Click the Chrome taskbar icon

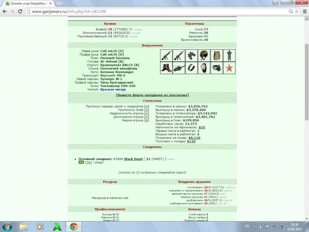click(73, 227)
